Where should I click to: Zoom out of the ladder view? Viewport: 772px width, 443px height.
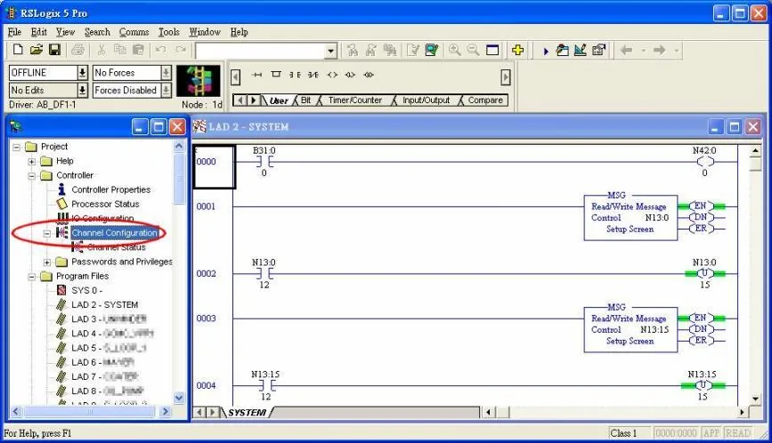[473, 50]
